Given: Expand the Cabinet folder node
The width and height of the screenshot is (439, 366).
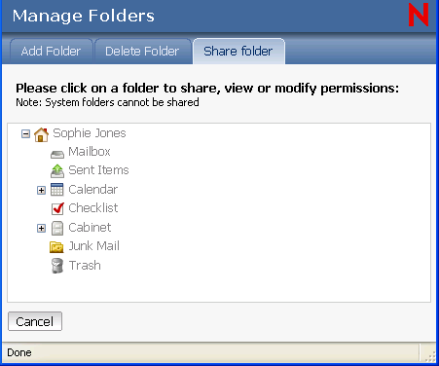Looking at the screenshot, I should click(x=41, y=229).
